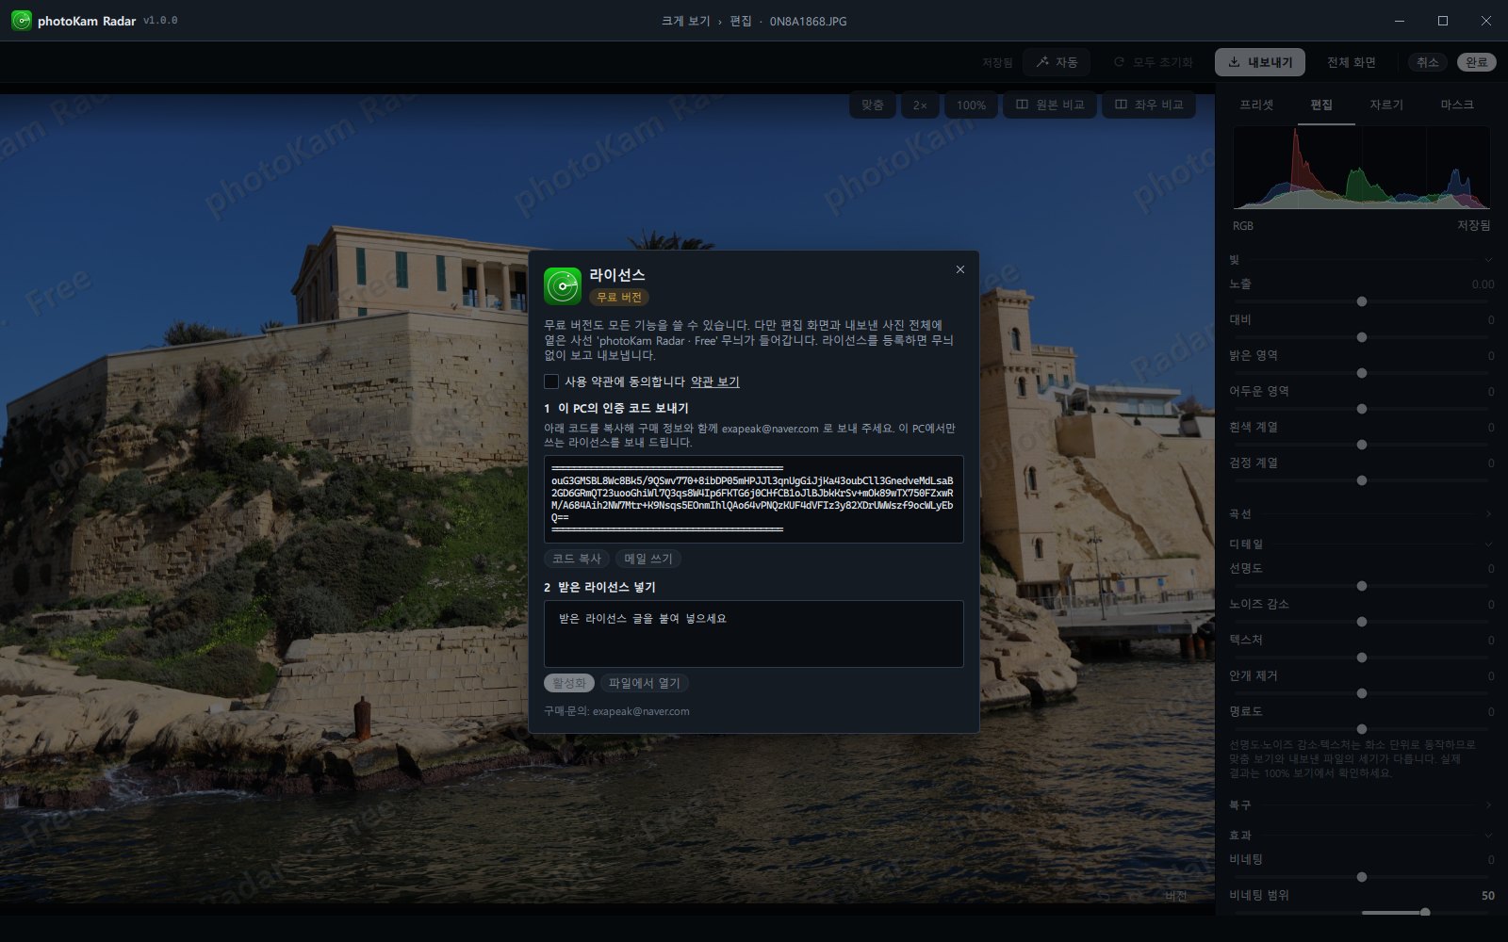Screen dimensions: 1508x942
Task: Click the 라이선스 dialog title
Action: click(617, 275)
